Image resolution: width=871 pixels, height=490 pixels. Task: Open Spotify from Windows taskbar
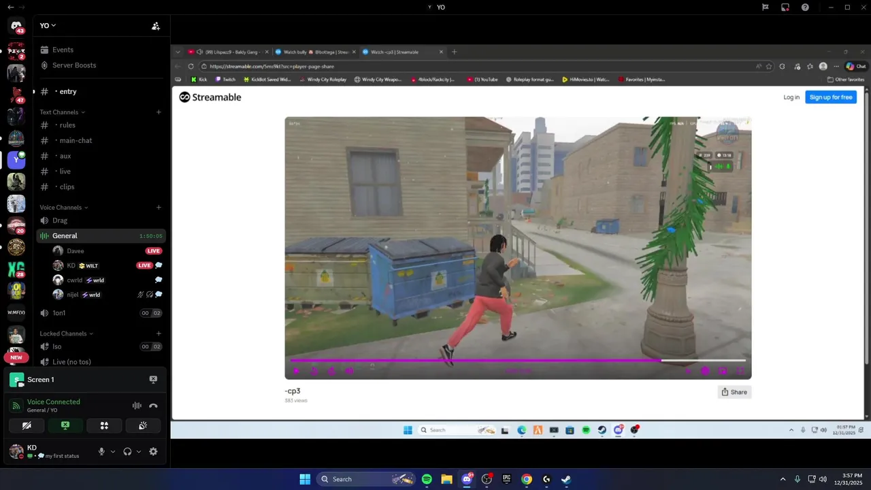[x=427, y=479]
